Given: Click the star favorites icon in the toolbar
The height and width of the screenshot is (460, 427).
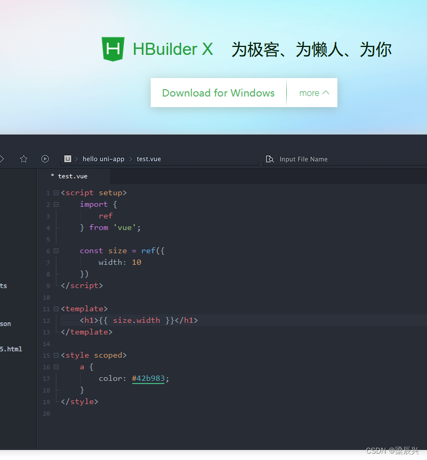Looking at the screenshot, I should 23,158.
